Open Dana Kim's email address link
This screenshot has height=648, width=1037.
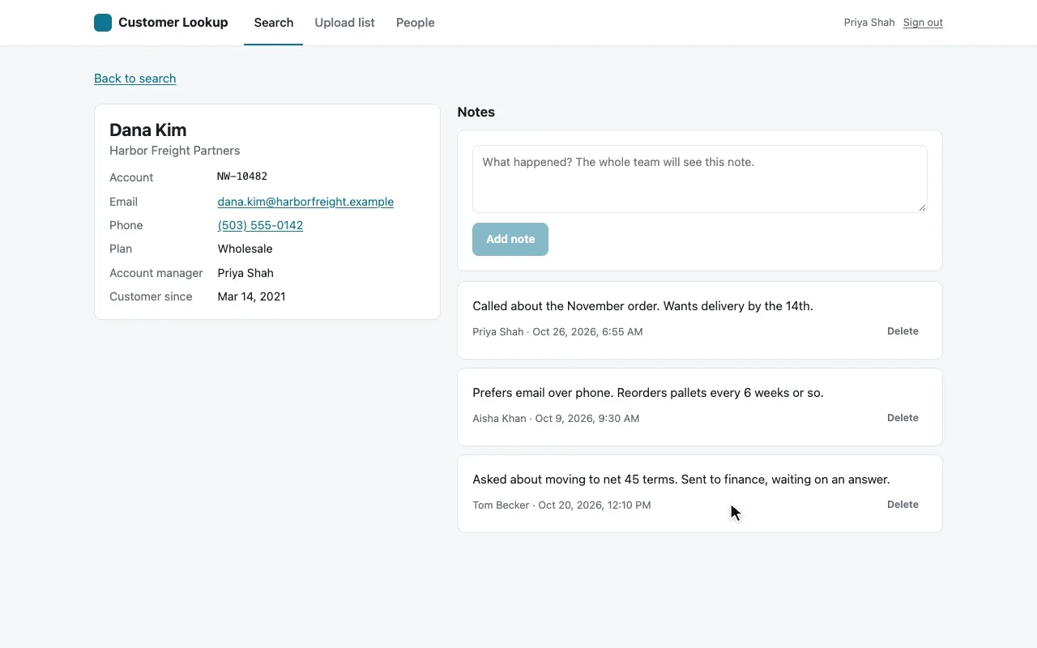[305, 202]
